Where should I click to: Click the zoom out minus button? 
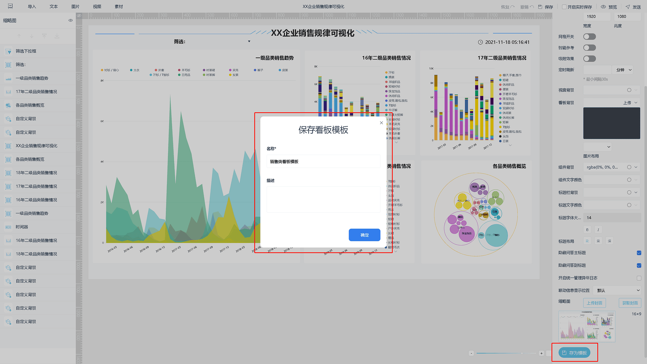click(x=471, y=353)
